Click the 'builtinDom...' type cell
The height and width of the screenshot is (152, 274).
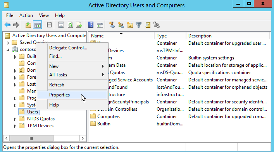coord(170,124)
